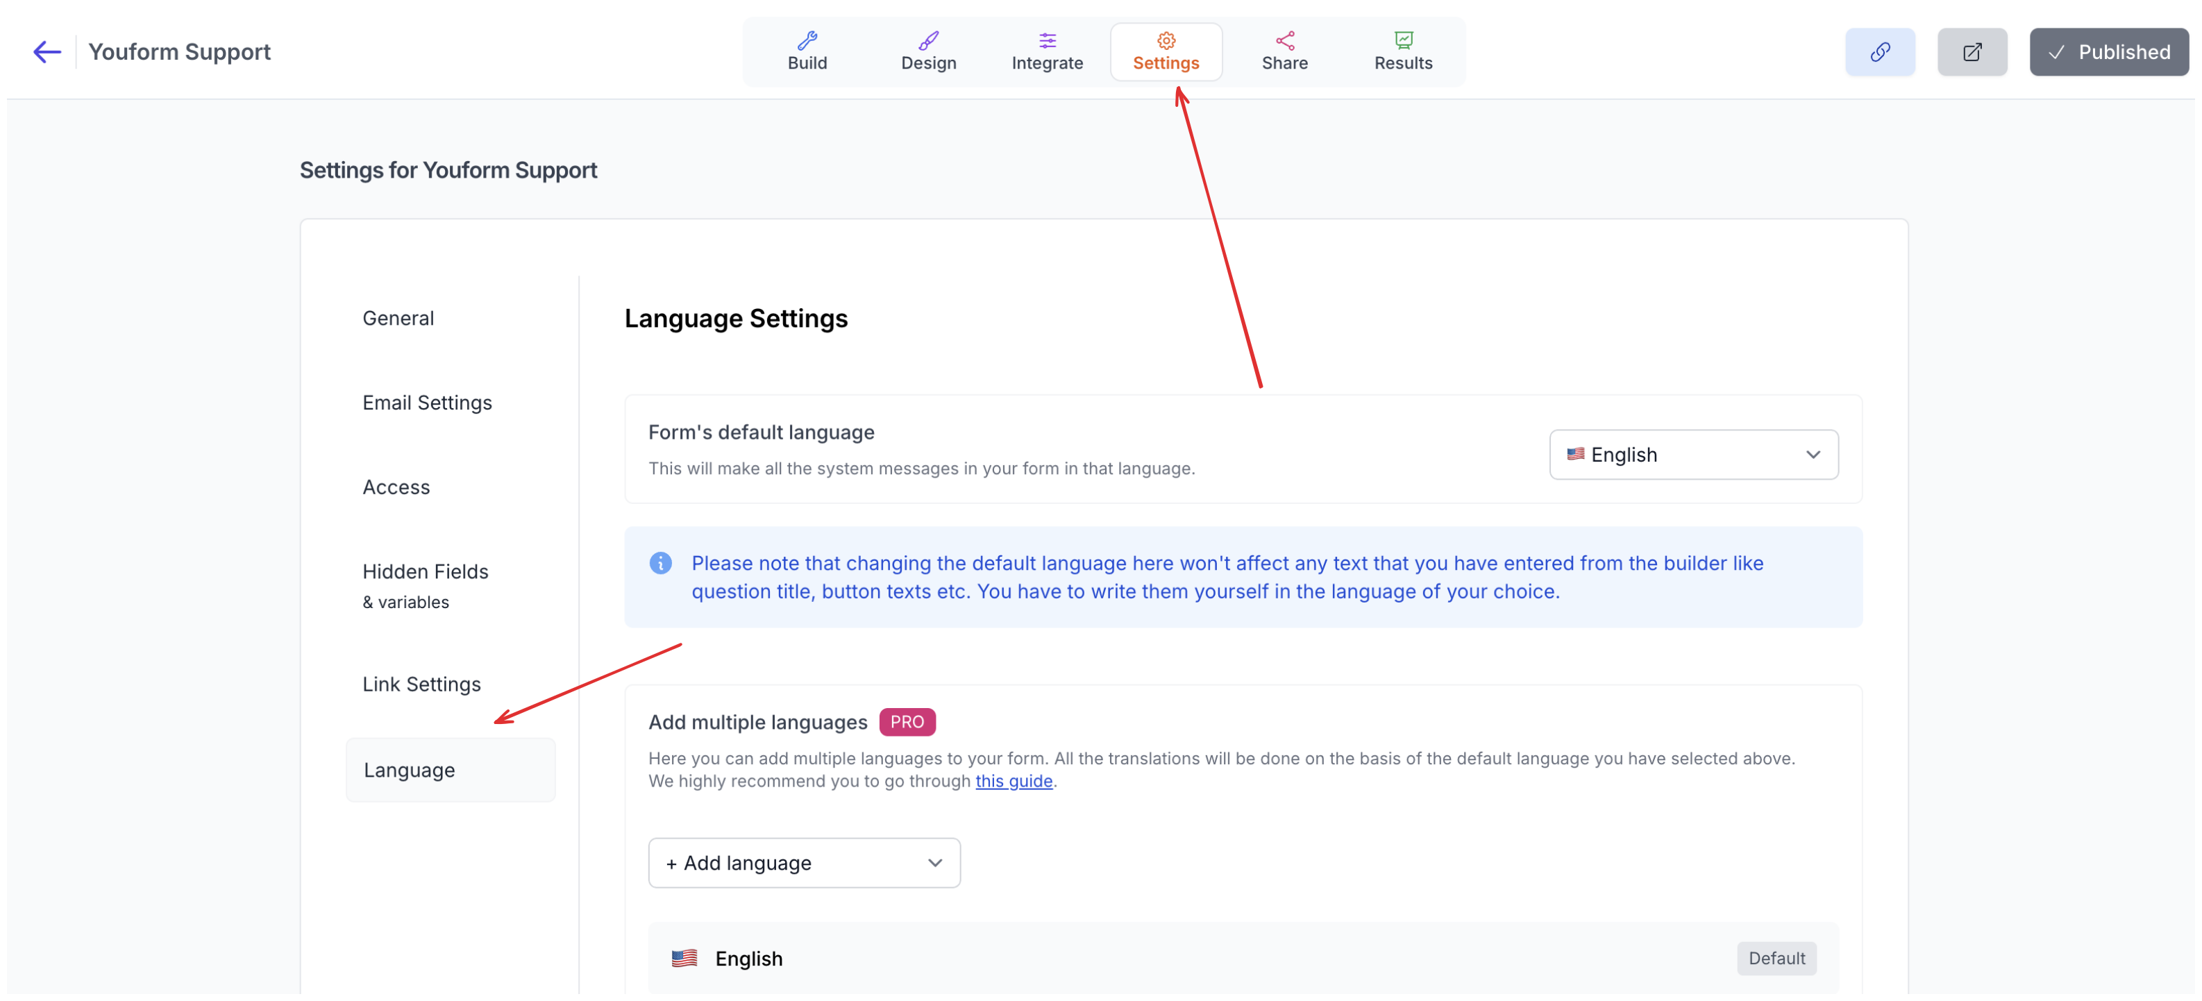Copy form link via chain icon
This screenshot has height=1001, width=2202.
tap(1879, 52)
